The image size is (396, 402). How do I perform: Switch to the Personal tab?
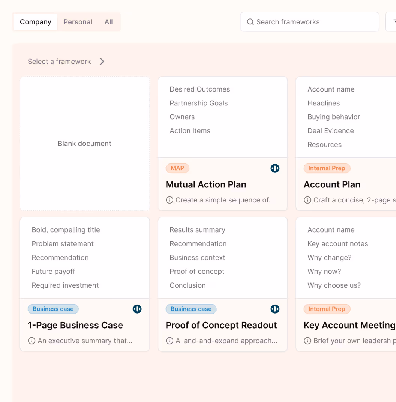pos(78,22)
